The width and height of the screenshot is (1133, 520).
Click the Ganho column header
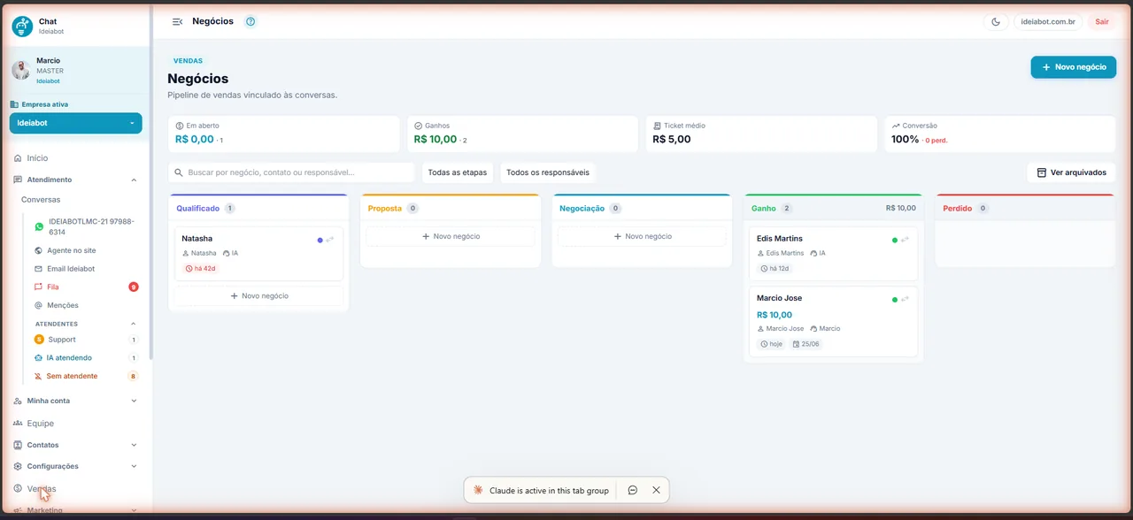[834, 209]
